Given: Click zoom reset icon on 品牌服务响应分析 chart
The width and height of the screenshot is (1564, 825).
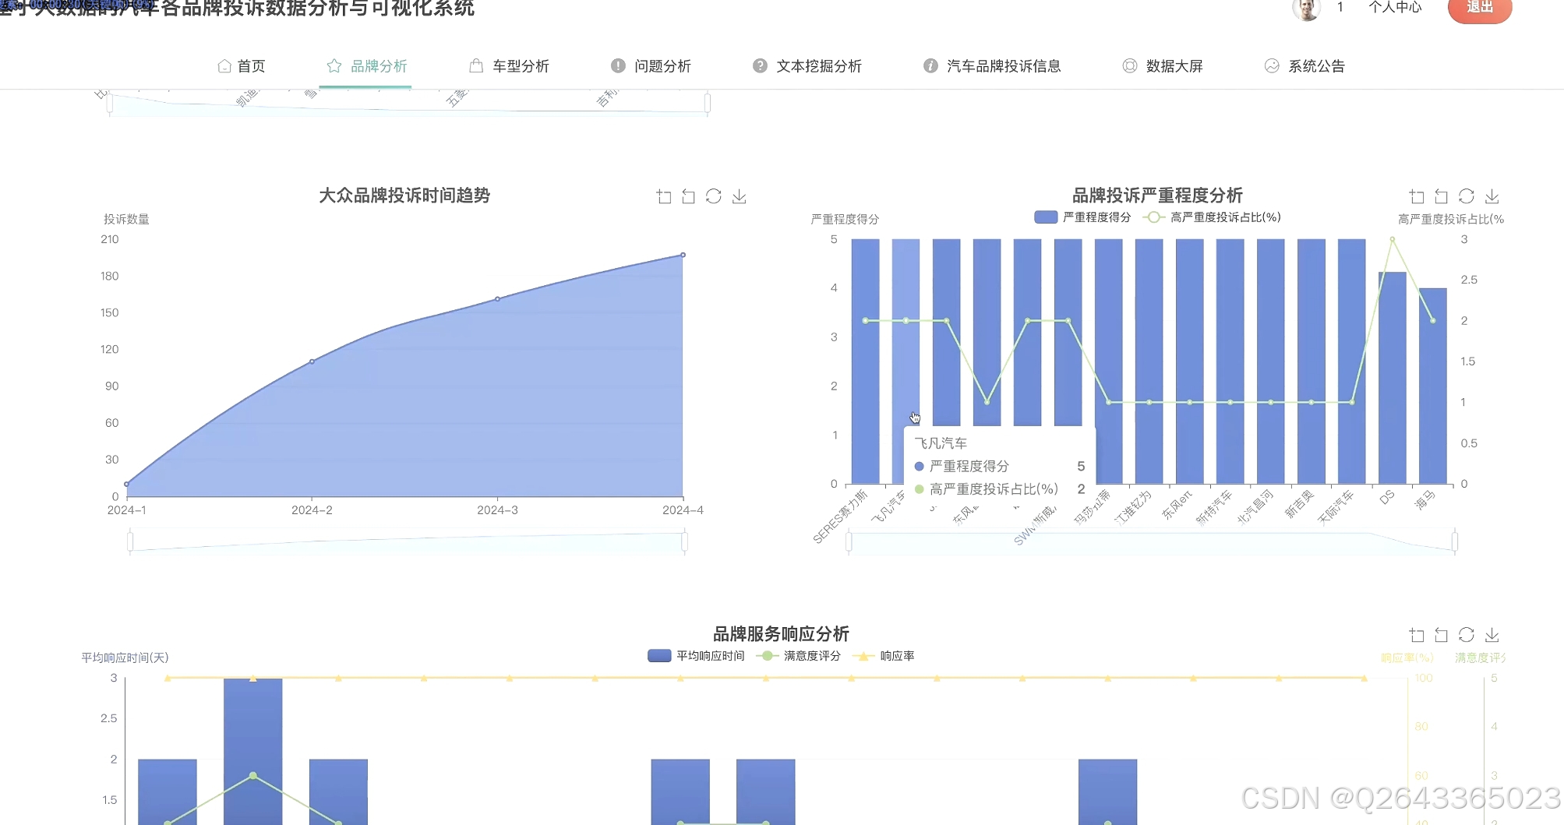Looking at the screenshot, I should click(x=1441, y=635).
